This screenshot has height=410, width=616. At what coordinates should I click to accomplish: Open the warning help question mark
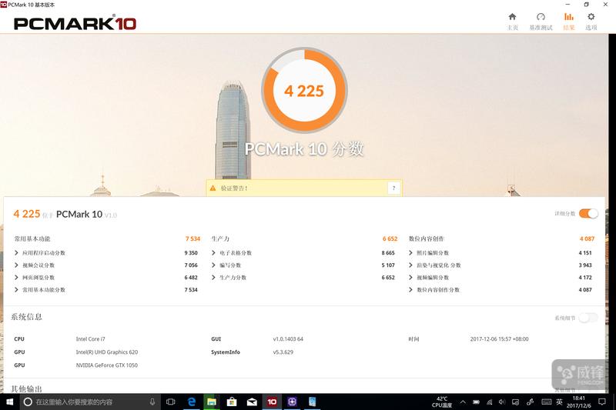[x=393, y=188]
